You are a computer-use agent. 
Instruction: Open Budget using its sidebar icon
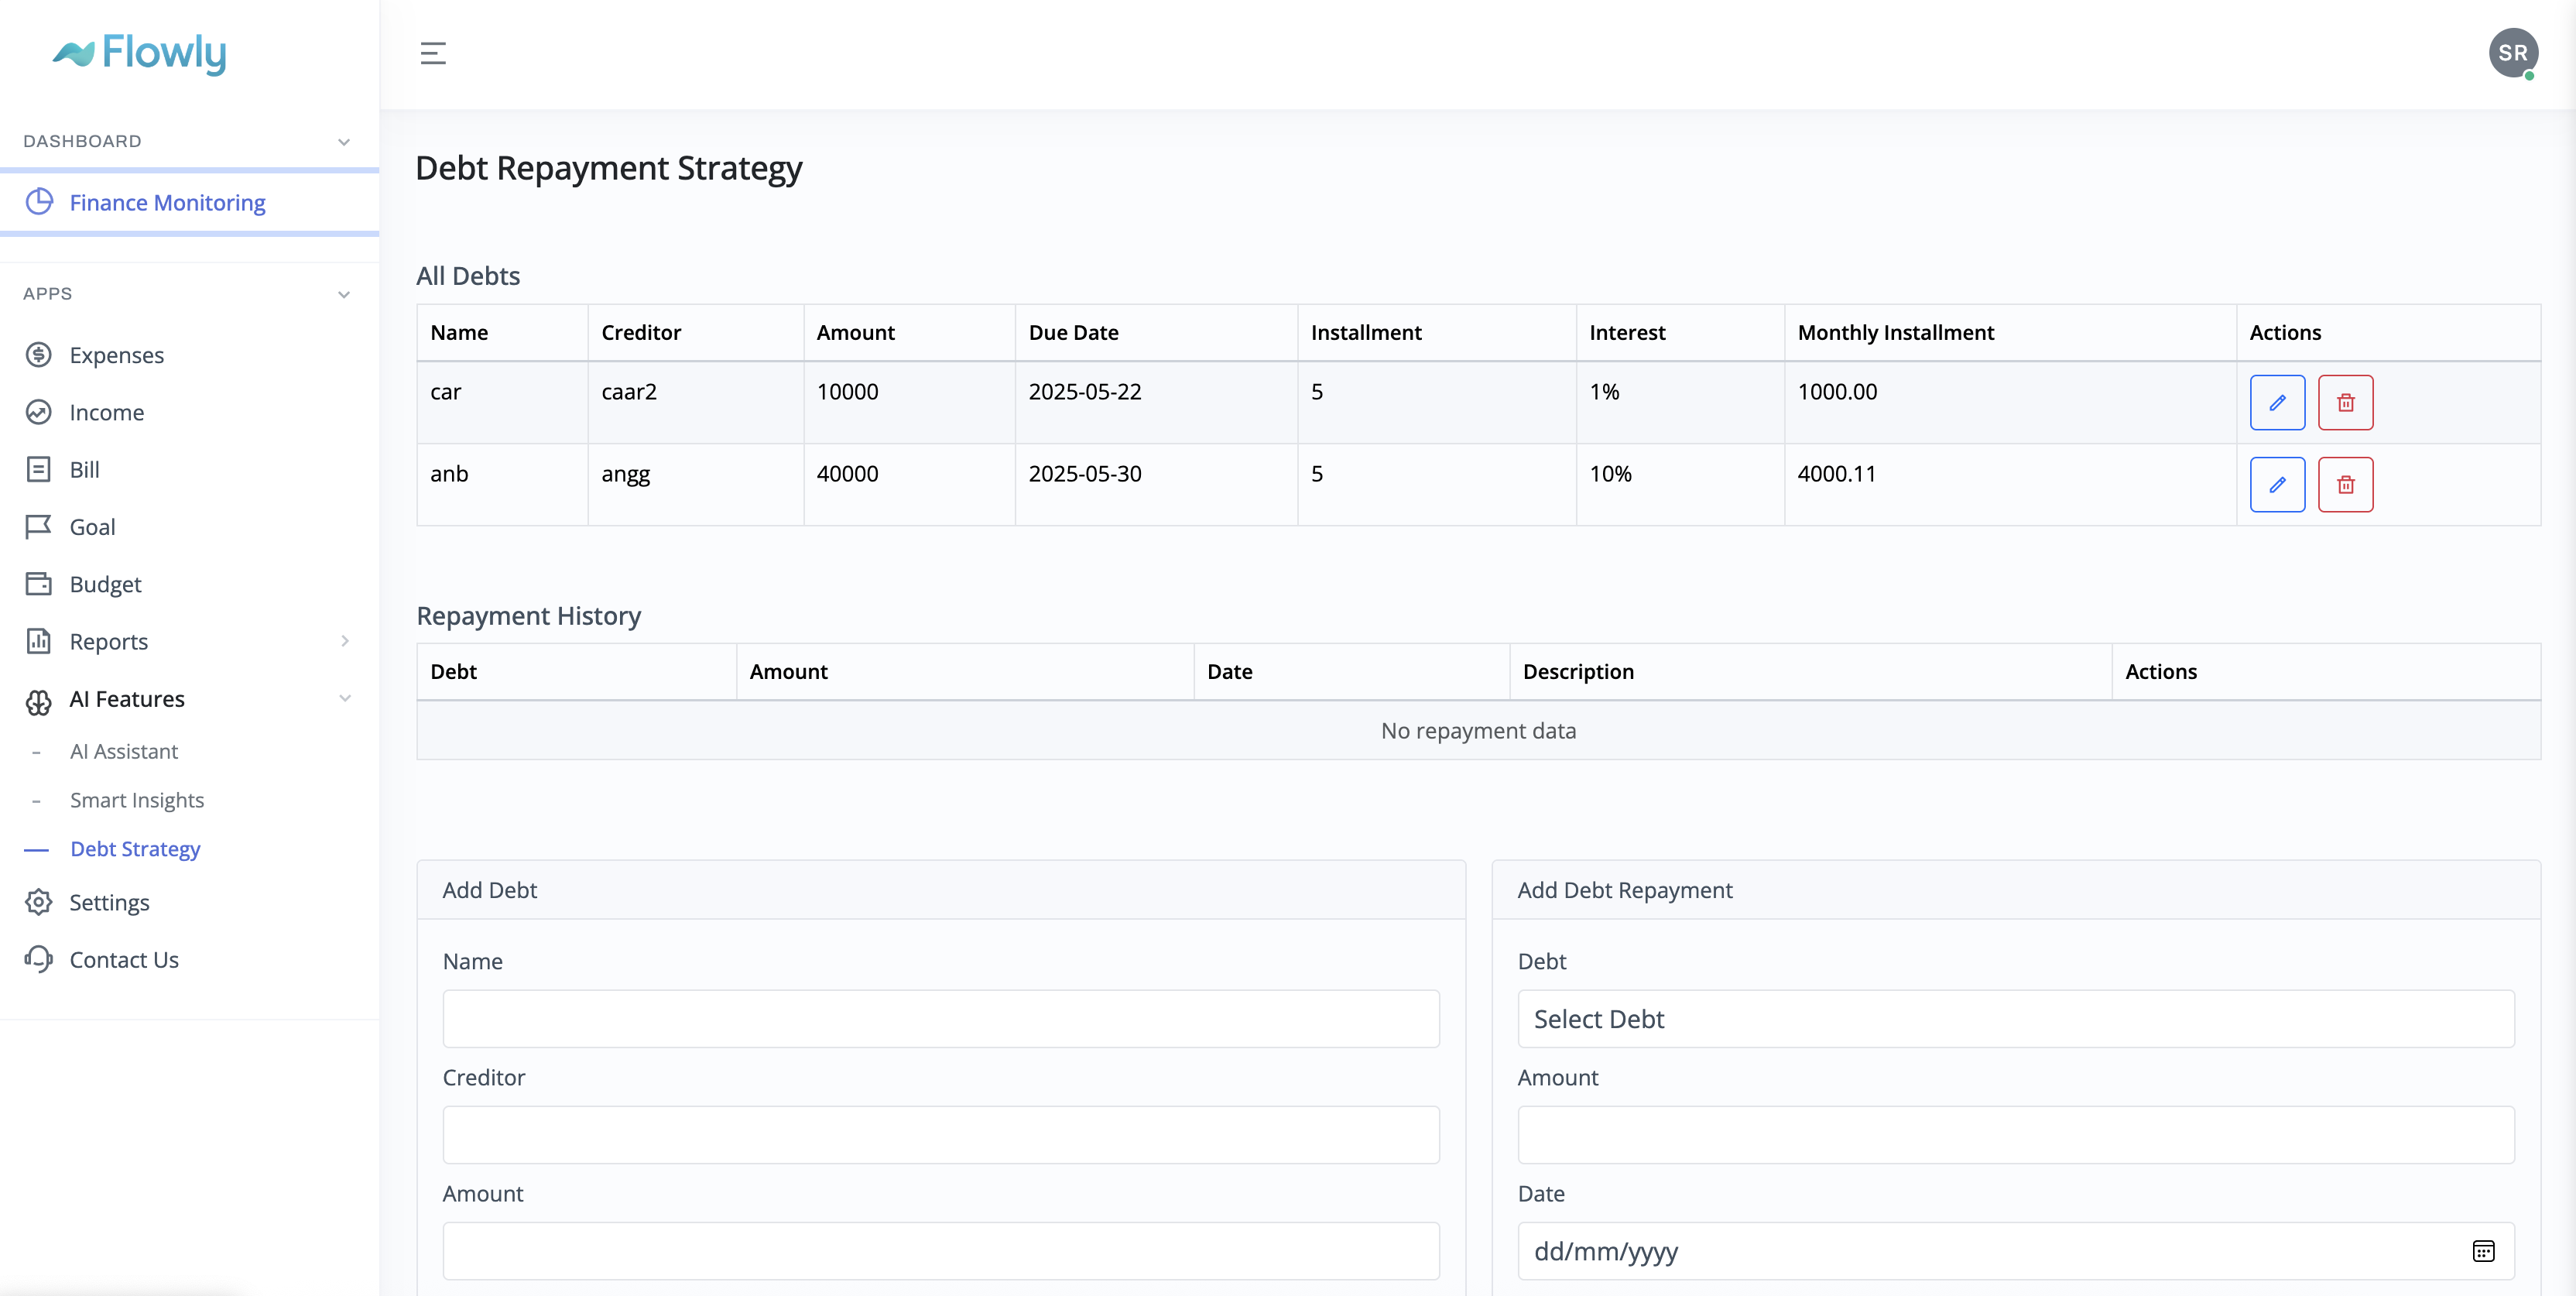38,584
